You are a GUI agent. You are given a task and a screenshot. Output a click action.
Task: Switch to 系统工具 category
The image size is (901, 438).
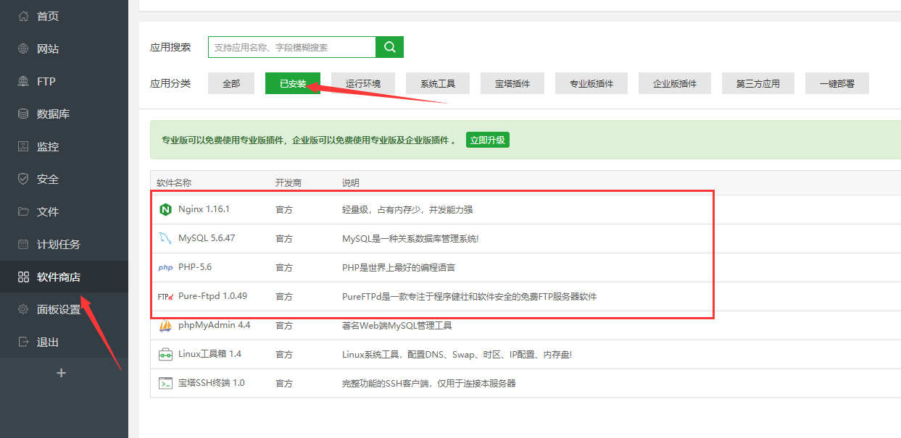[x=438, y=83]
